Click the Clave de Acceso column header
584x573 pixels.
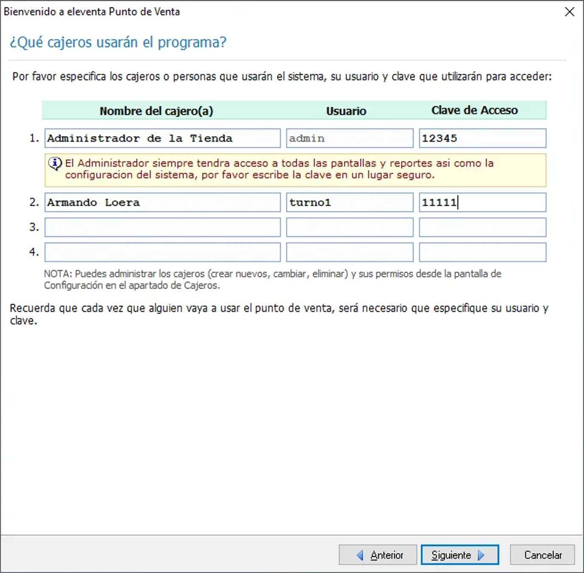474,110
